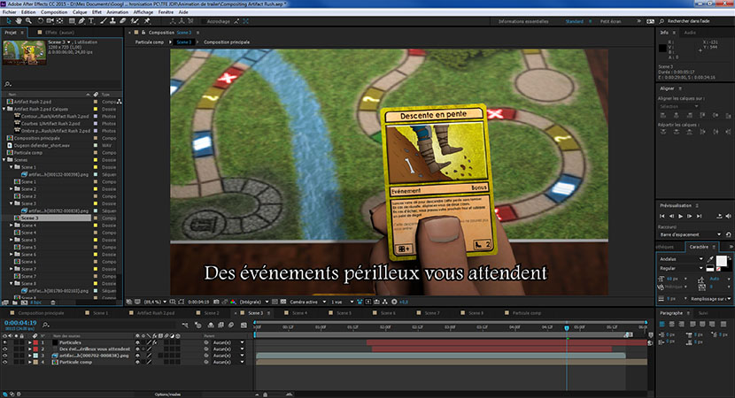Screen dimensions: 735x398
Task: Select the Brush tool
Action: point(103,21)
